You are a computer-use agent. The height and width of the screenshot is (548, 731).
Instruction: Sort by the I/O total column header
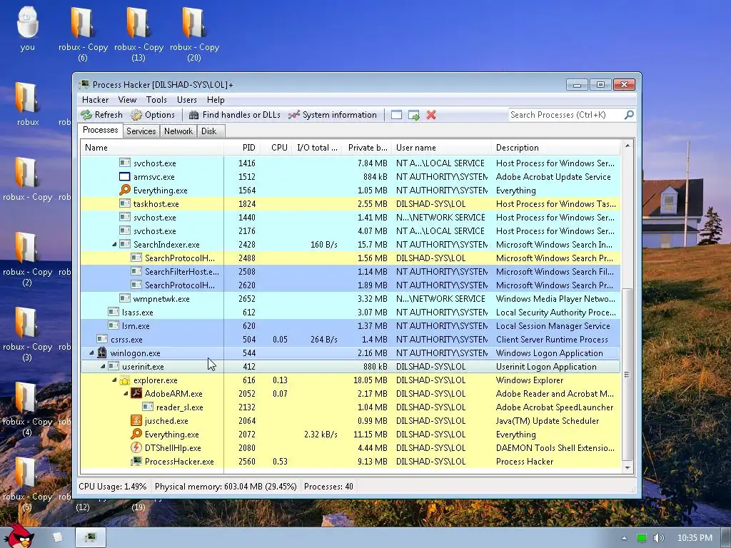pos(316,148)
